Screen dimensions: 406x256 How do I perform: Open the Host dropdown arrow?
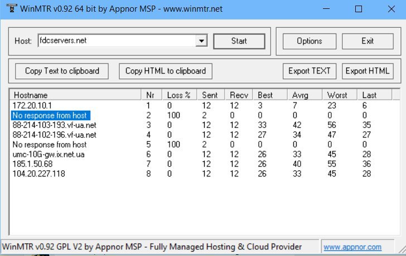(201, 41)
